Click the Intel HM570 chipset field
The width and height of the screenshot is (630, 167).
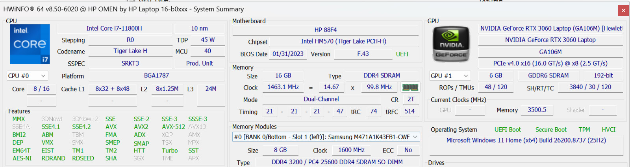(344, 41)
